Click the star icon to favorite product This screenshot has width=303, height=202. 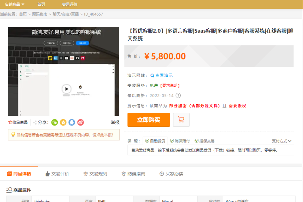click(10, 122)
